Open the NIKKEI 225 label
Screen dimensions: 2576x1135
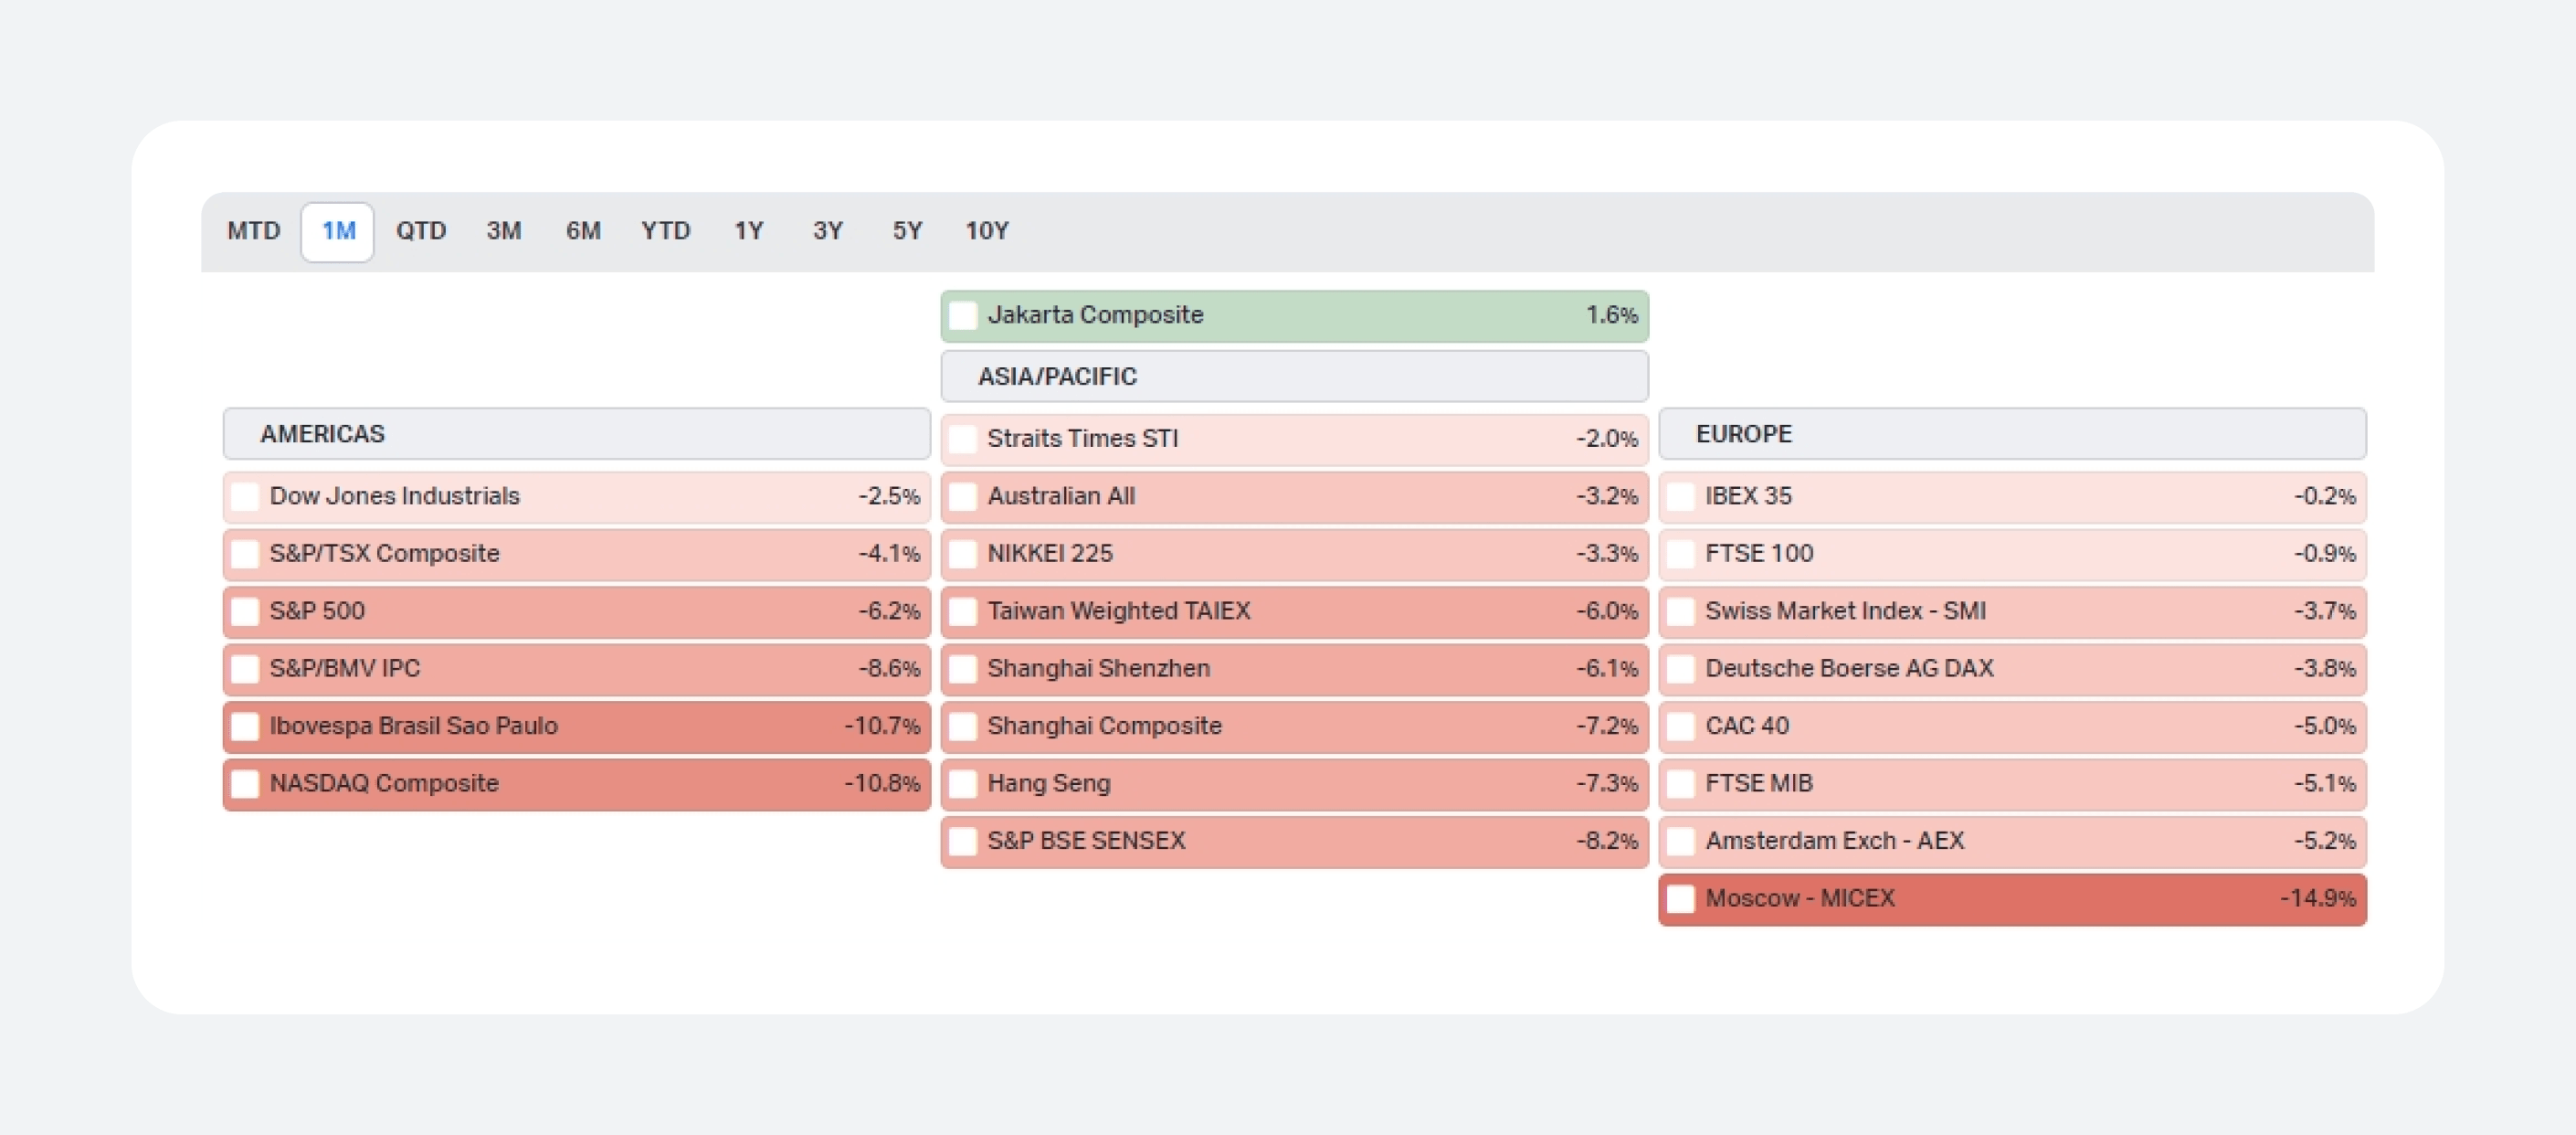click(1050, 553)
